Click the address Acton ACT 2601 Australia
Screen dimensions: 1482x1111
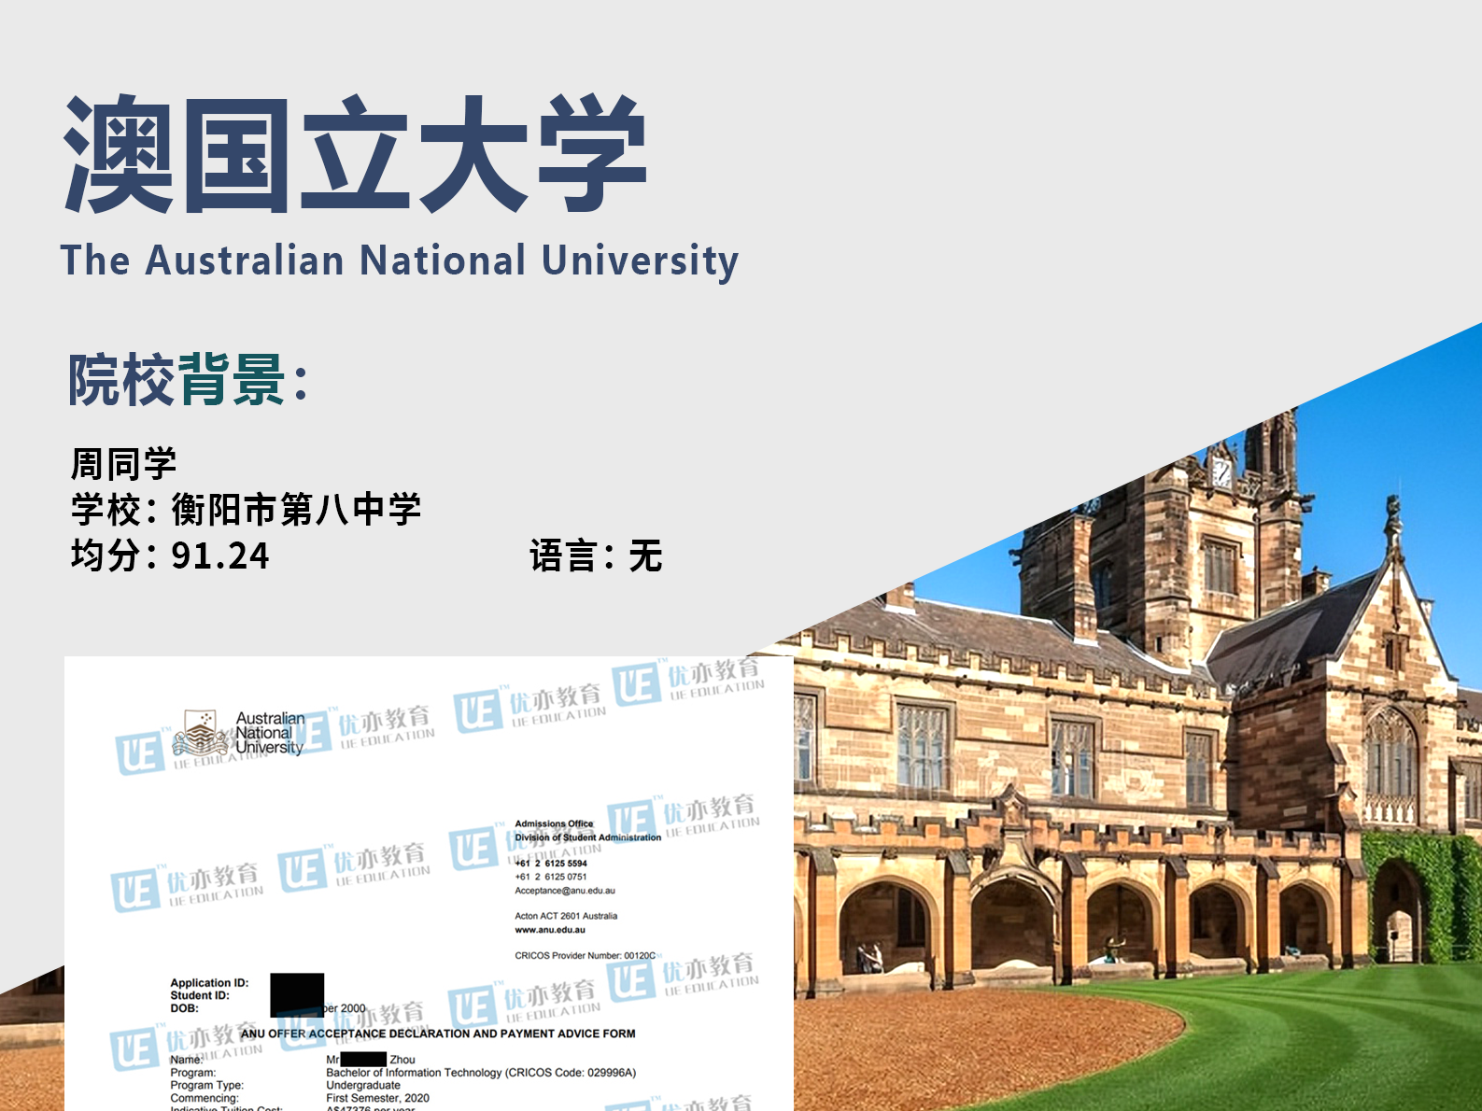point(566,916)
